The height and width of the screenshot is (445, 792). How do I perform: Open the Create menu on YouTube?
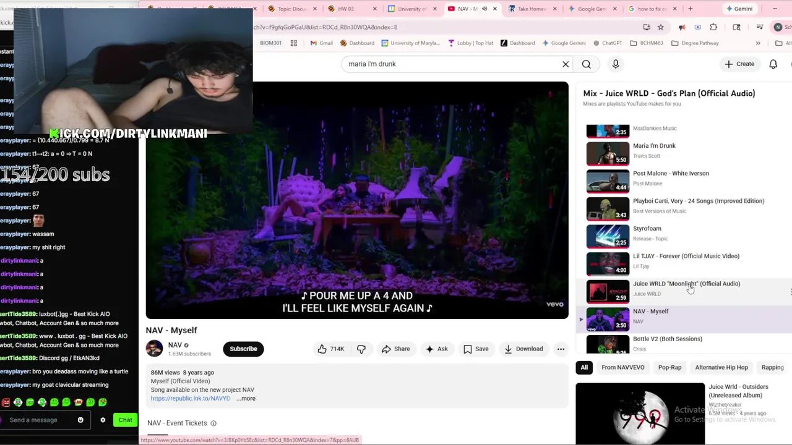(739, 64)
